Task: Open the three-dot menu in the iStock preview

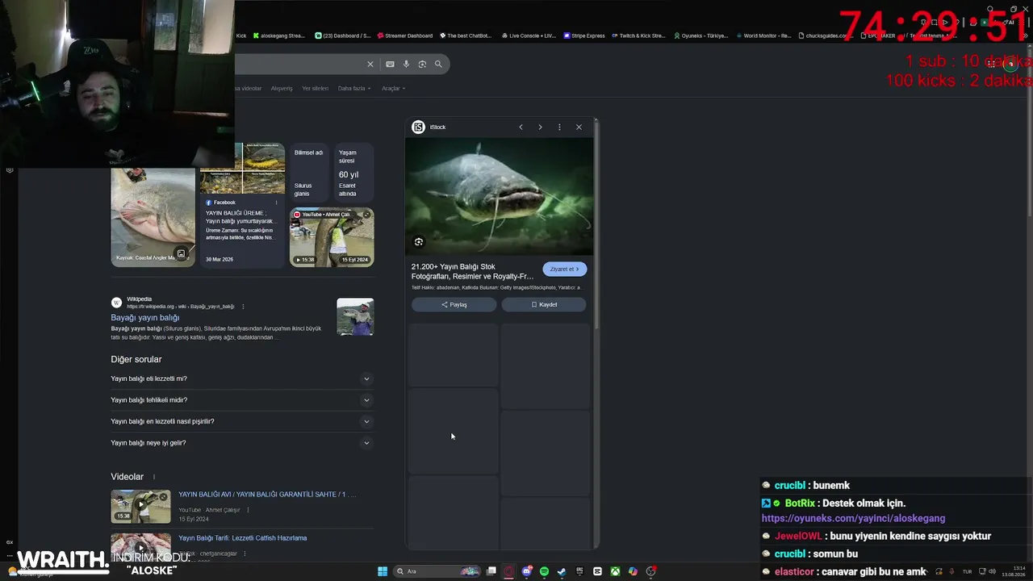Action: (x=559, y=127)
